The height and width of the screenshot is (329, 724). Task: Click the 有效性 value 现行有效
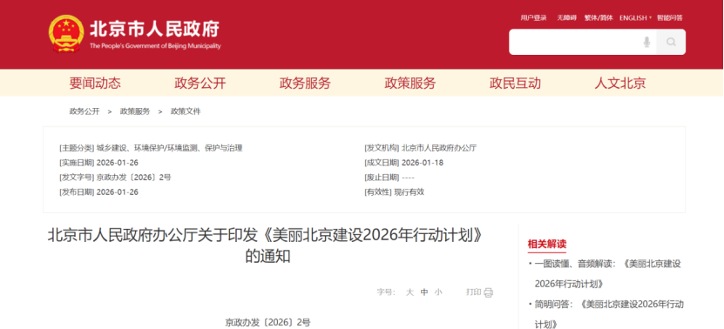(409, 192)
